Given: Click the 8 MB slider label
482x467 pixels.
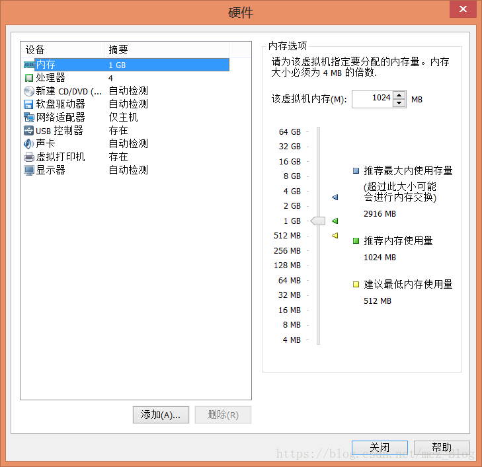Looking at the screenshot, I should coord(292,325).
